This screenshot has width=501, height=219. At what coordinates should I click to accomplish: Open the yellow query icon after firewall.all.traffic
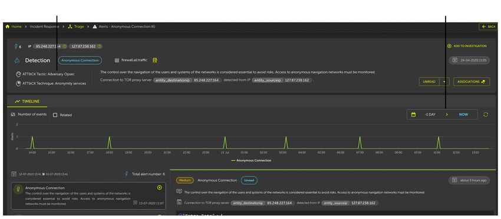click(154, 60)
